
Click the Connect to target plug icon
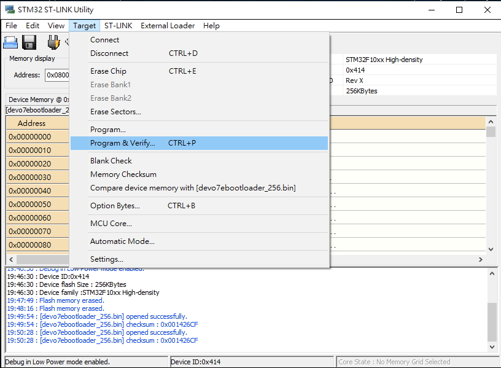(x=53, y=42)
